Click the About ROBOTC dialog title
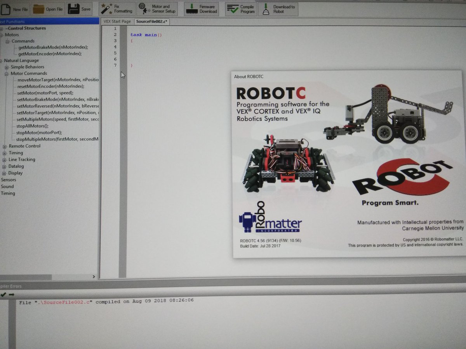The width and height of the screenshot is (466, 349). click(249, 77)
